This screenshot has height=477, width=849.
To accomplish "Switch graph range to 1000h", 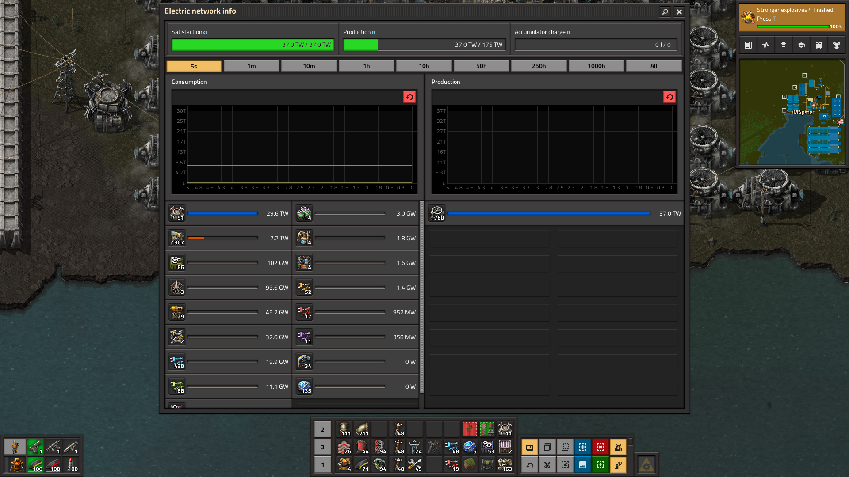I will [x=597, y=66].
